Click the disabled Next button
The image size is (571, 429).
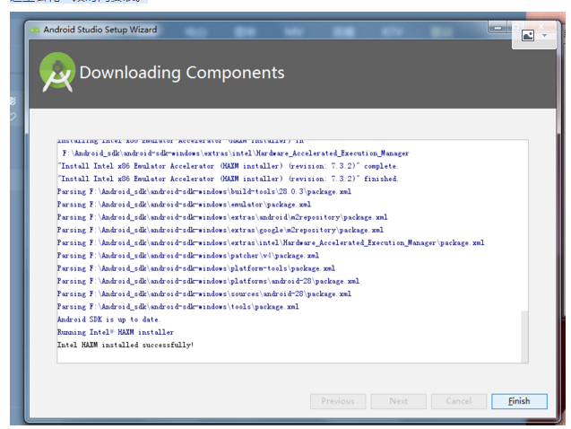click(x=398, y=401)
